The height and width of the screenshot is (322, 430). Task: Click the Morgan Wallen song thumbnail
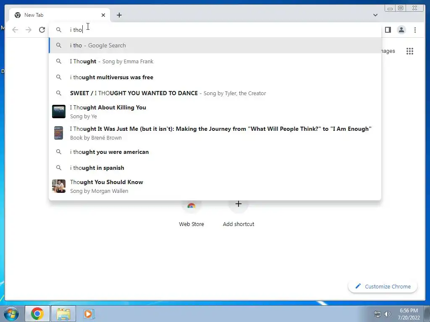pyautogui.click(x=59, y=186)
